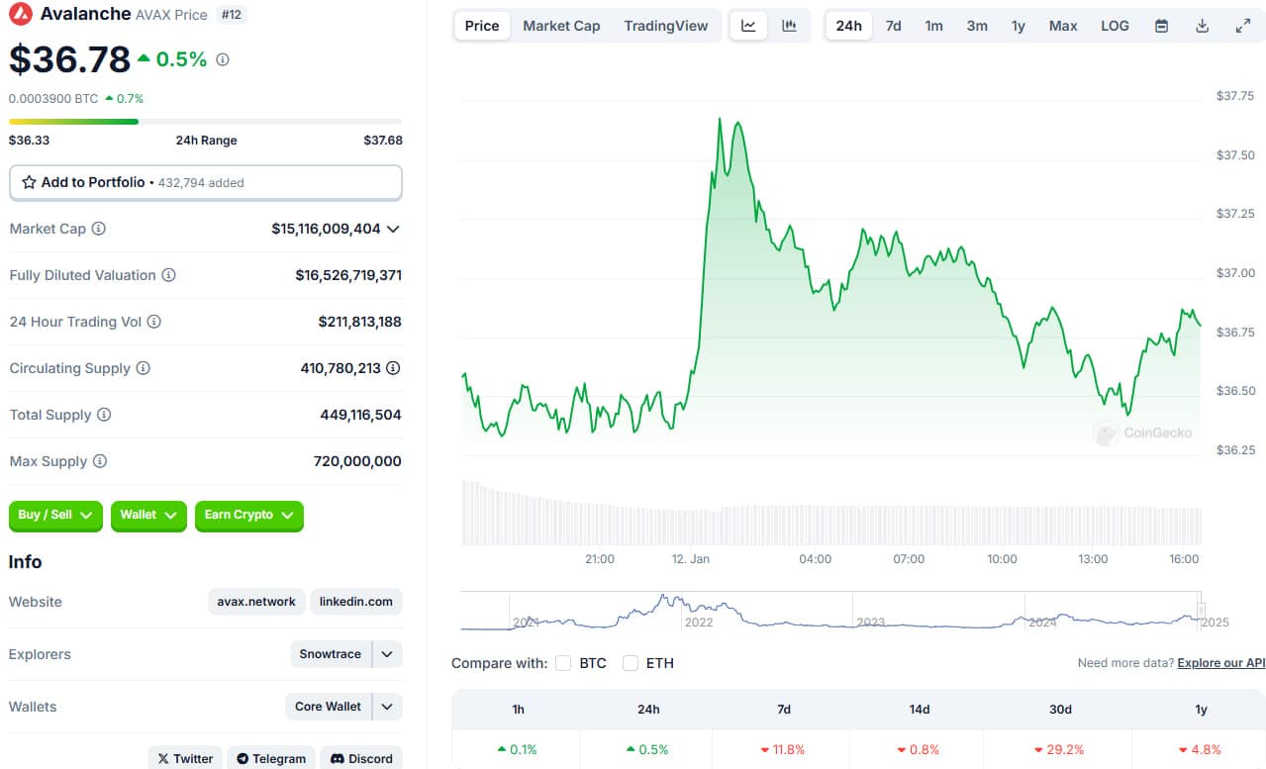This screenshot has width=1266, height=769.
Task: Expand the Market Cap chevron
Action: tap(393, 229)
